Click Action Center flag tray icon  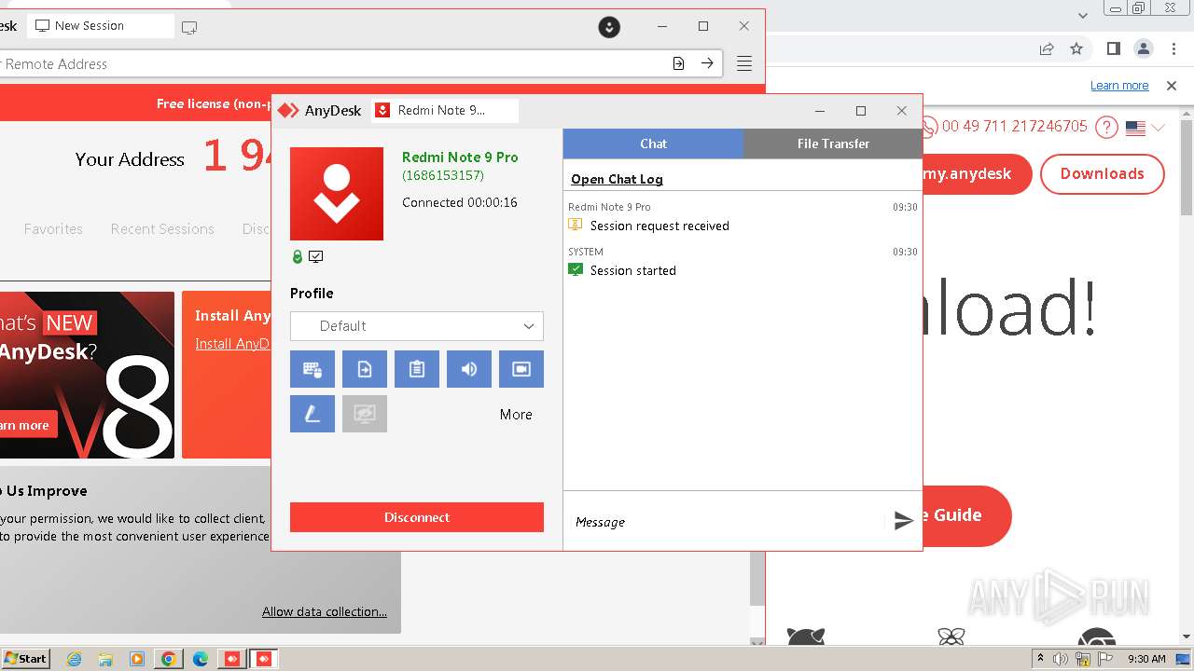point(1104,659)
